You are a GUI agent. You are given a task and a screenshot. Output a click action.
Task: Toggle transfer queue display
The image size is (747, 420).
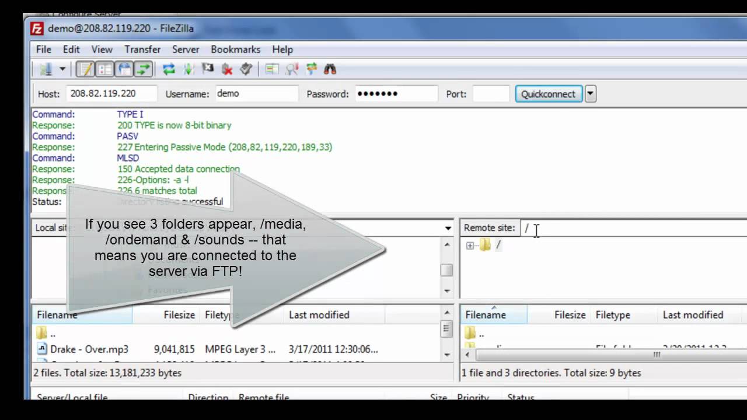(144, 69)
